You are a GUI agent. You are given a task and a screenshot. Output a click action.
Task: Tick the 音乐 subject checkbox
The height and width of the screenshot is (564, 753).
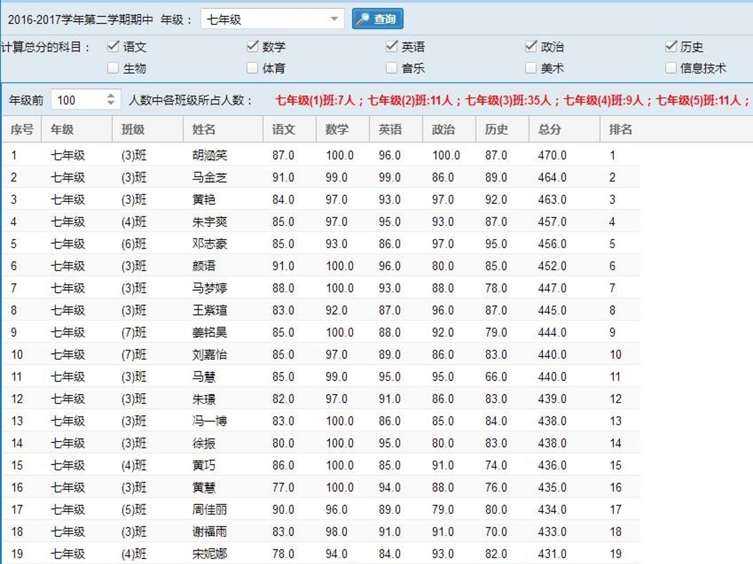(392, 68)
